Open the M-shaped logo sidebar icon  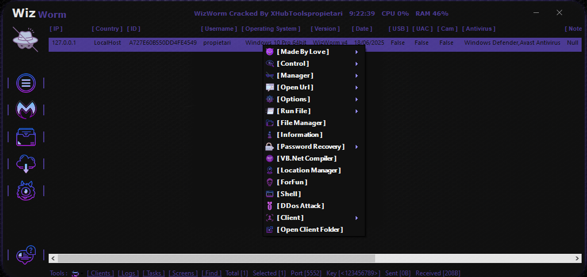[x=26, y=110]
